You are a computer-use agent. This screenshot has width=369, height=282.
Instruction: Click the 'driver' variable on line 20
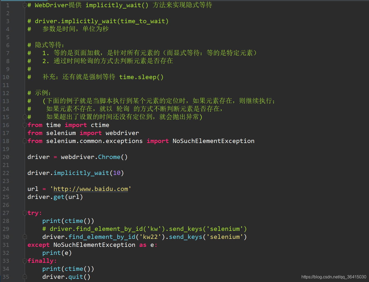[39, 157]
